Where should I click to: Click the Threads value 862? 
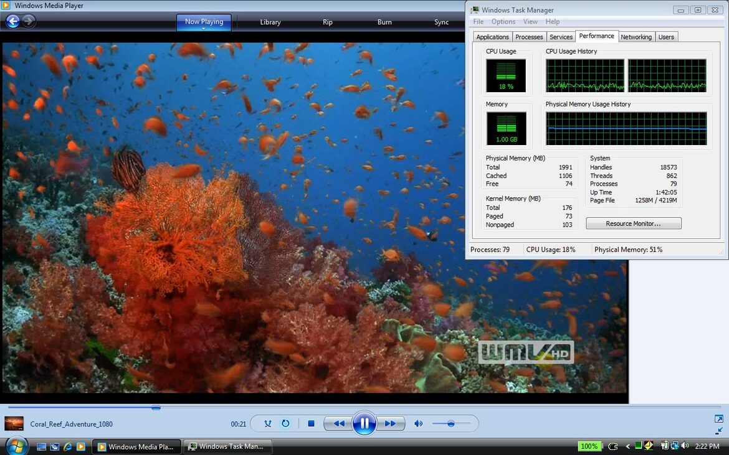671,176
